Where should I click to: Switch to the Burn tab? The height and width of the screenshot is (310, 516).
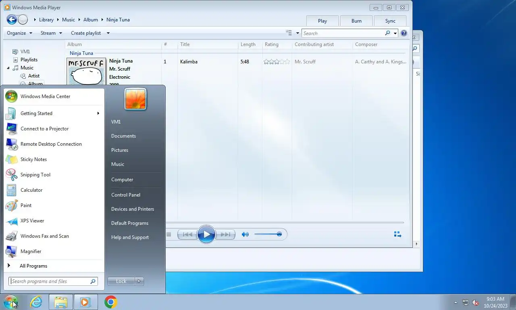click(356, 21)
